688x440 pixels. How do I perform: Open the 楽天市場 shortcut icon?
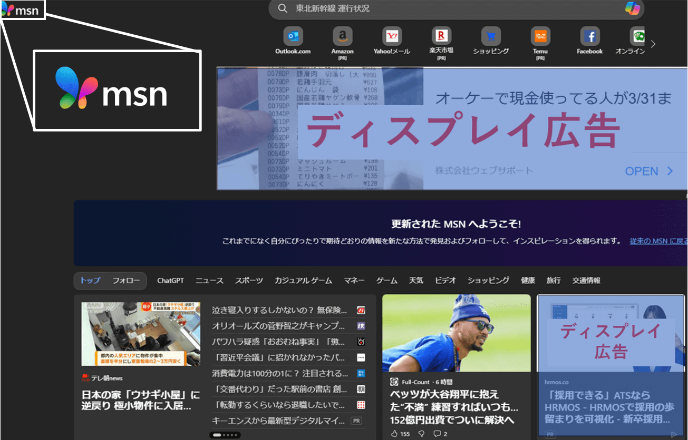coord(441,36)
